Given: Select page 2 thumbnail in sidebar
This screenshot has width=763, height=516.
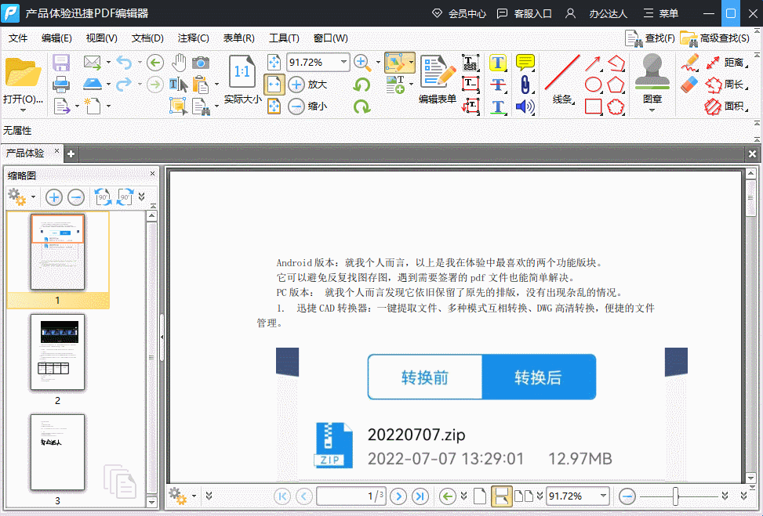Looking at the screenshot, I should coord(57,353).
